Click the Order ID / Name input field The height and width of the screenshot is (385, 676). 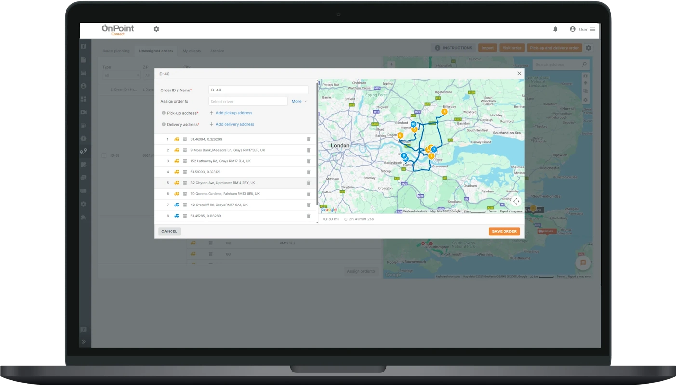click(x=258, y=90)
